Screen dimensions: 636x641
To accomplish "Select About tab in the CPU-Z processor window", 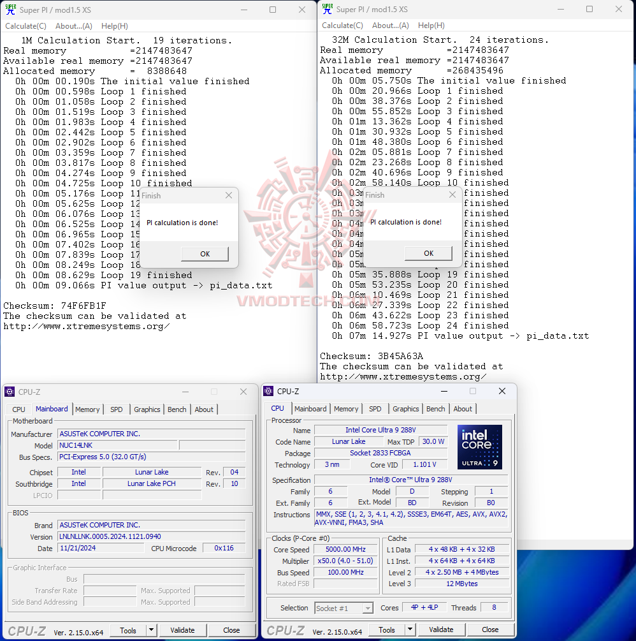I will click(463, 409).
